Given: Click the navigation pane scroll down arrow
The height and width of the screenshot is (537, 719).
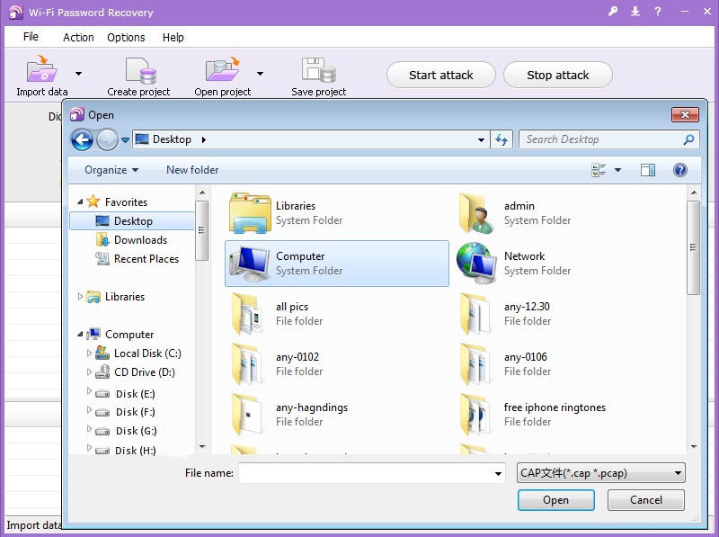Looking at the screenshot, I should 202,446.
